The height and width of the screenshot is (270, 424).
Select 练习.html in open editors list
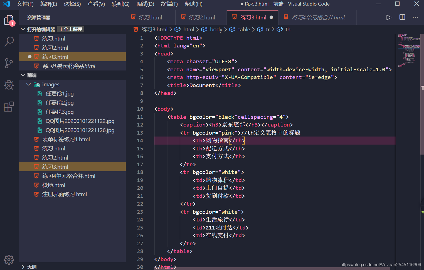(72, 38)
